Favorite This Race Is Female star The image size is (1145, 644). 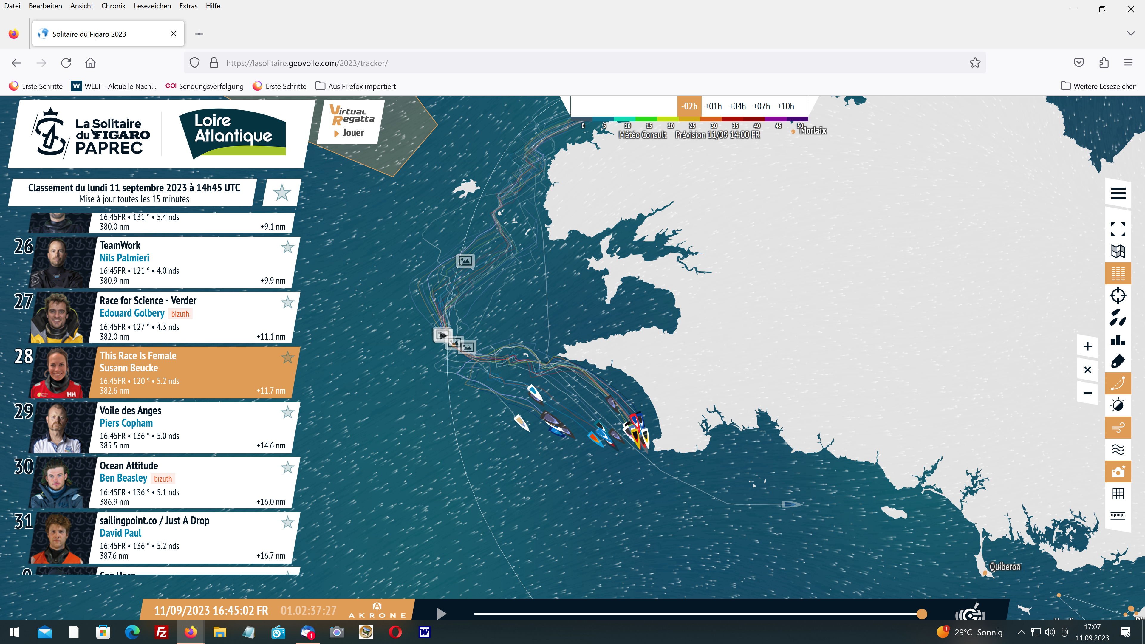point(287,357)
